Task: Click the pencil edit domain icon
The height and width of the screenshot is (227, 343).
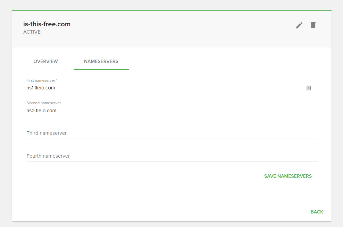Action: pyautogui.click(x=299, y=25)
